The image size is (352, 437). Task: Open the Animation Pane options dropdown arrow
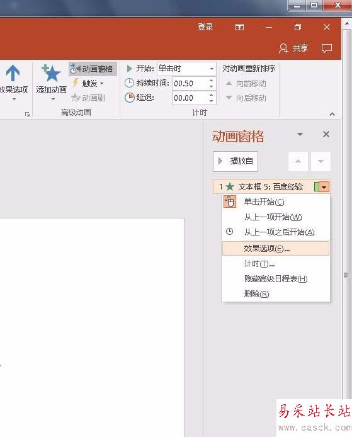300,134
